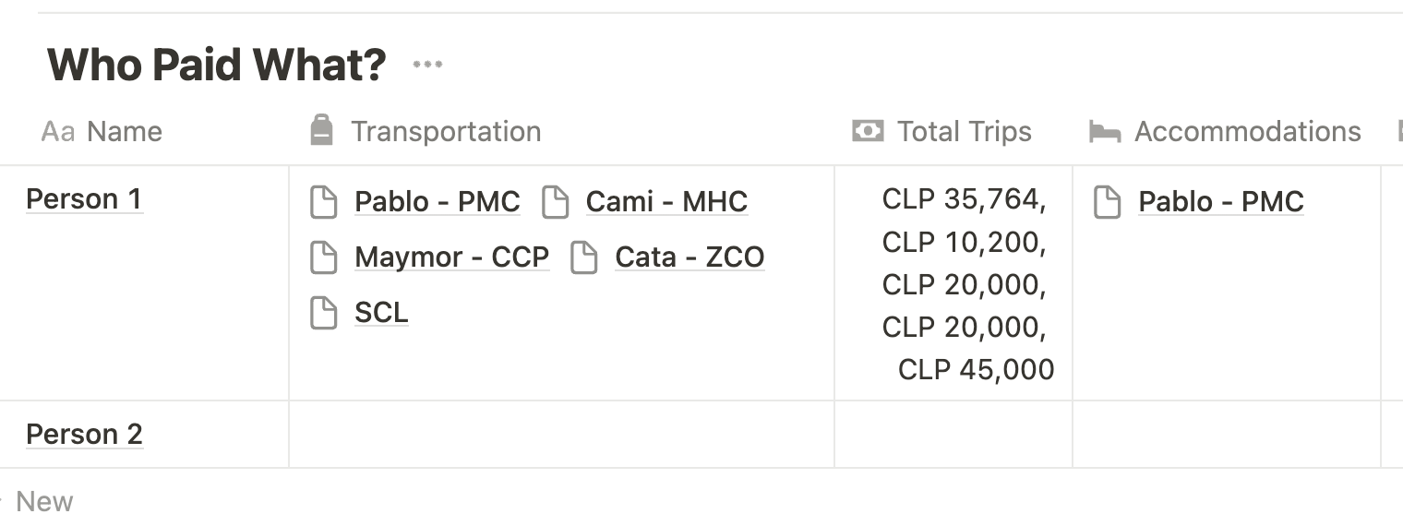Open the Transportation column header options
Viewport: 1403px width, 526px height.
pos(446,132)
